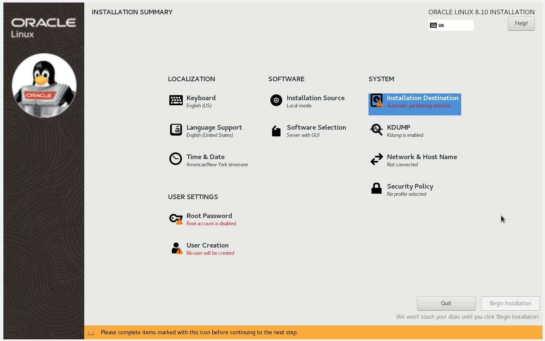
Task: Click the Installation Destination disk icon
Action: pyautogui.click(x=377, y=101)
